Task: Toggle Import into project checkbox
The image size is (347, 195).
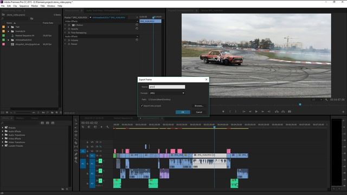Action: pos(142,106)
